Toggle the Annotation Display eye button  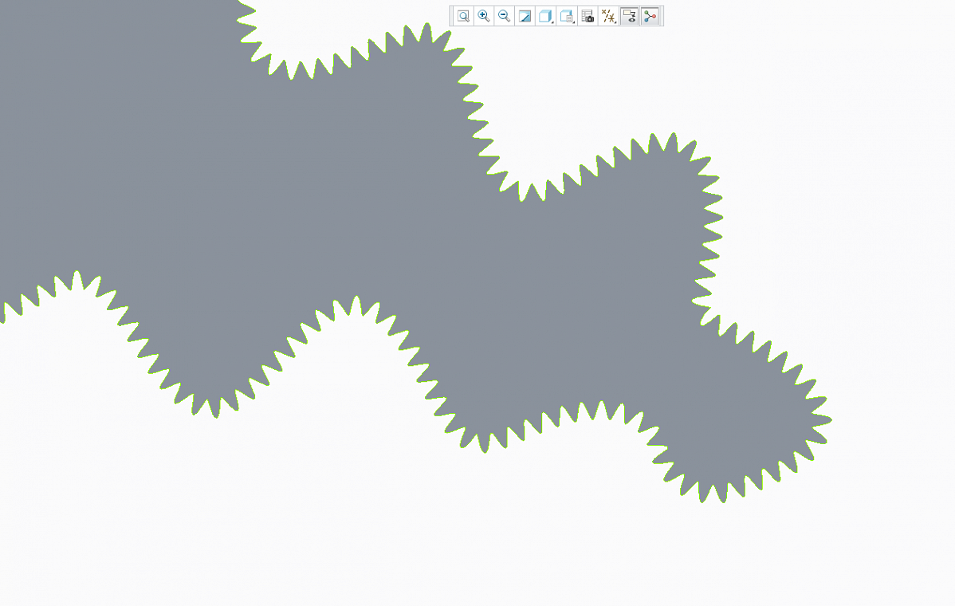(x=629, y=17)
